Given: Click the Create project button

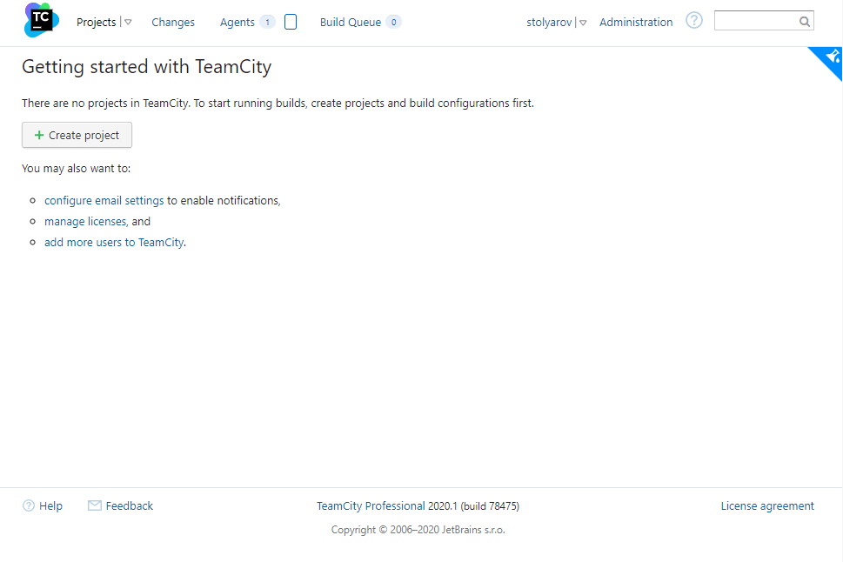Looking at the screenshot, I should click(77, 135).
